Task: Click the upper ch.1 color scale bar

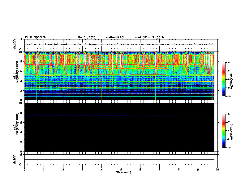Action: click(x=224, y=79)
